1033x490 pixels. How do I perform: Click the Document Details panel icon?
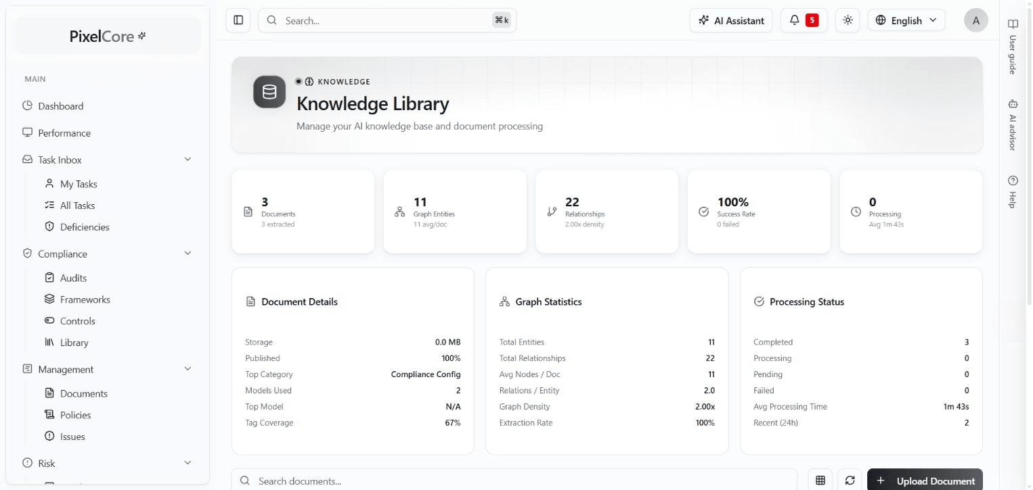250,301
